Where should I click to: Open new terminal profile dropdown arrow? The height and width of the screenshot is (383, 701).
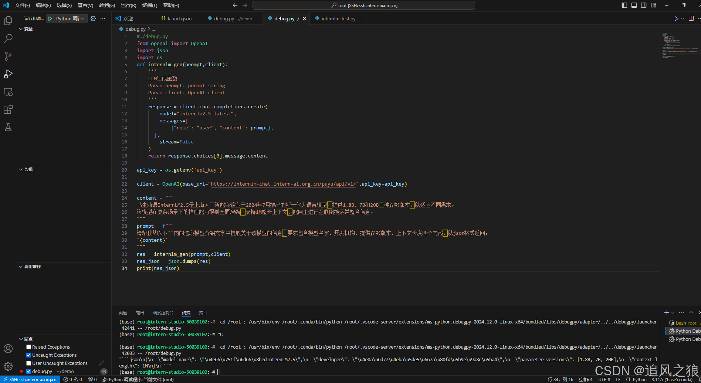673,313
